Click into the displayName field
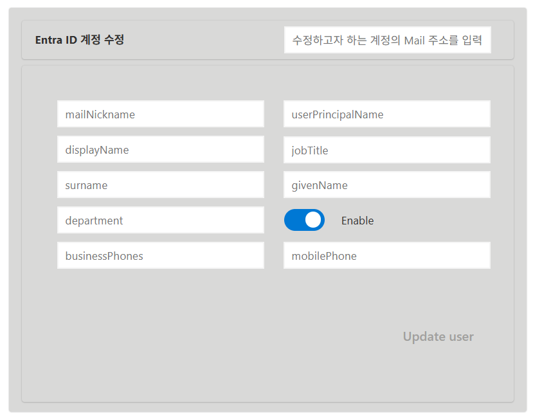533x418 pixels. [161, 149]
